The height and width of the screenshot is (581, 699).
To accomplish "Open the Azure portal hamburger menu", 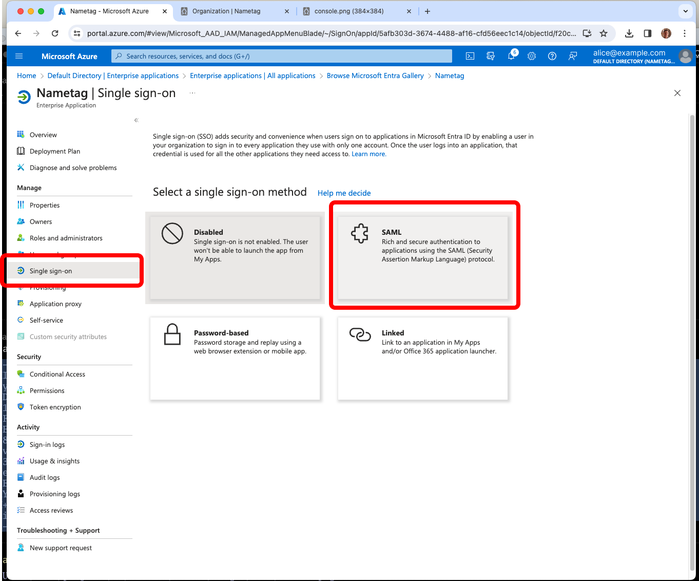I will 19,56.
